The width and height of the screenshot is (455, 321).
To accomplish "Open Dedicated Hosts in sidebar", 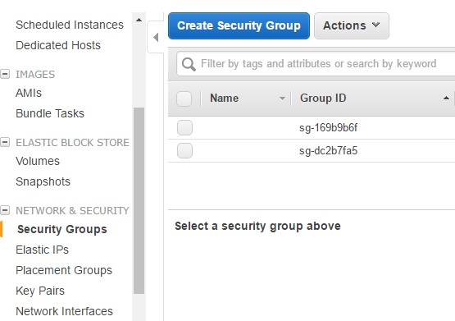I will tap(58, 45).
